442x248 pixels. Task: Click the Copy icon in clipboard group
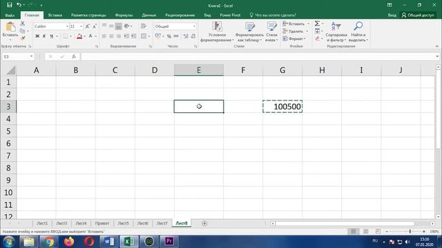click(x=23, y=31)
